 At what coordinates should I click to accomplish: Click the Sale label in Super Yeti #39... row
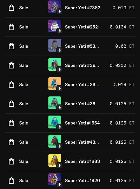[24, 65]
